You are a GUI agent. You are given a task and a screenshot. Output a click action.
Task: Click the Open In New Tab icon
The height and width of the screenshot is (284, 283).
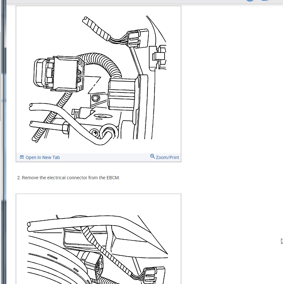22,157
